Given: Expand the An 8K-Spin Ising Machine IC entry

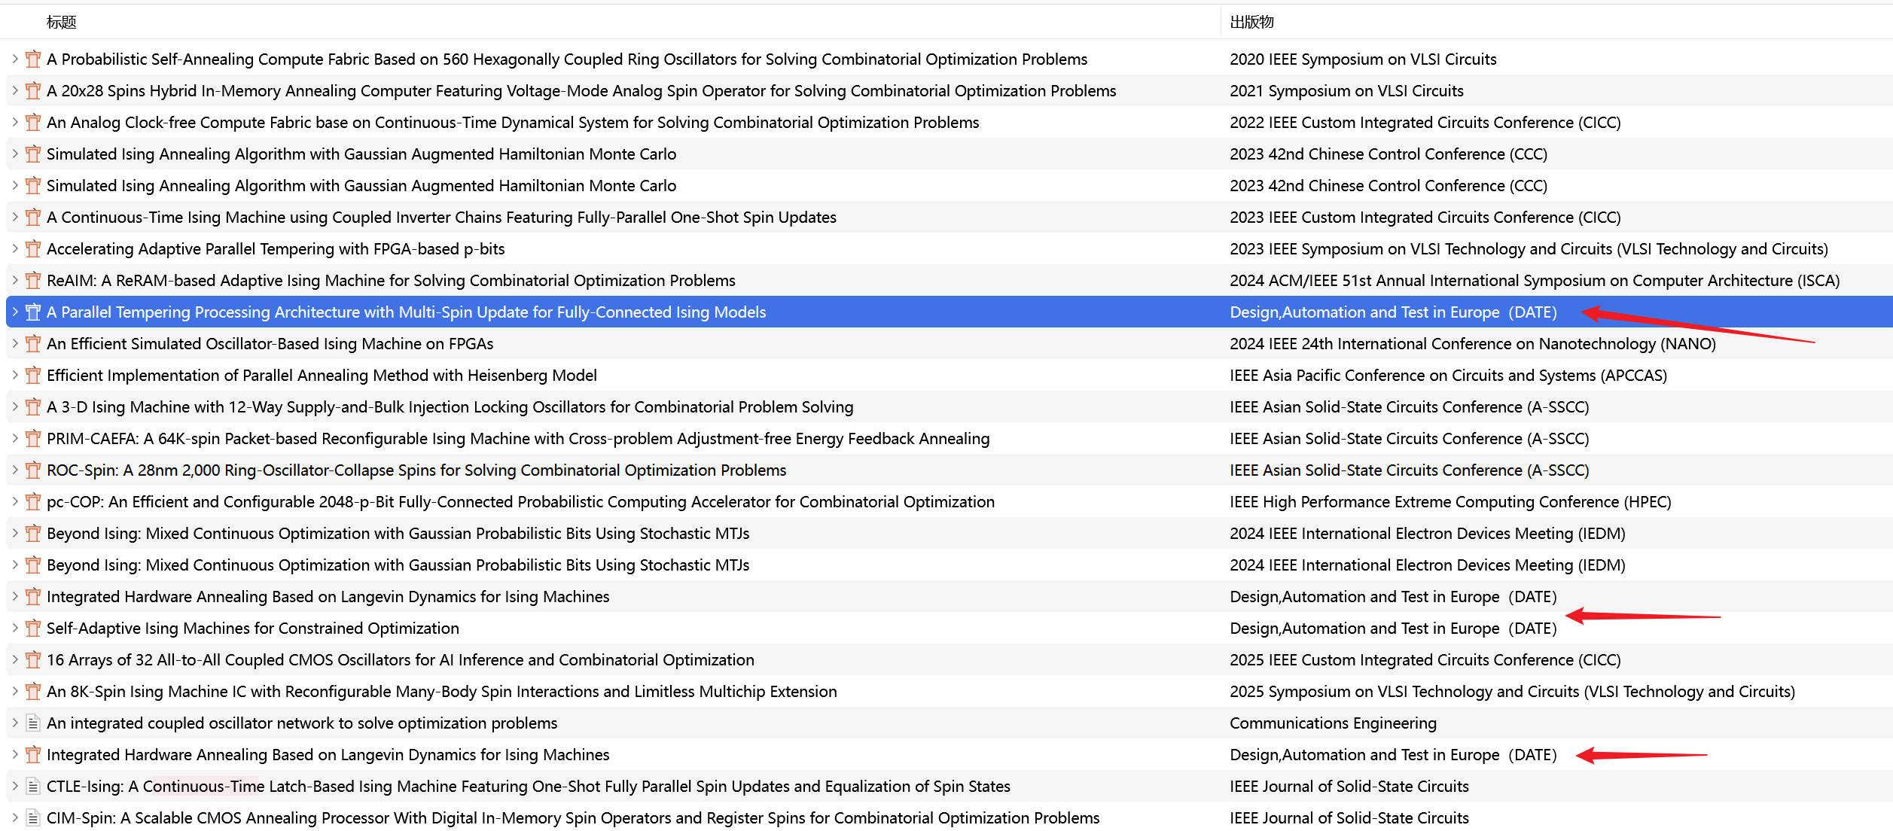Looking at the screenshot, I should tap(14, 691).
